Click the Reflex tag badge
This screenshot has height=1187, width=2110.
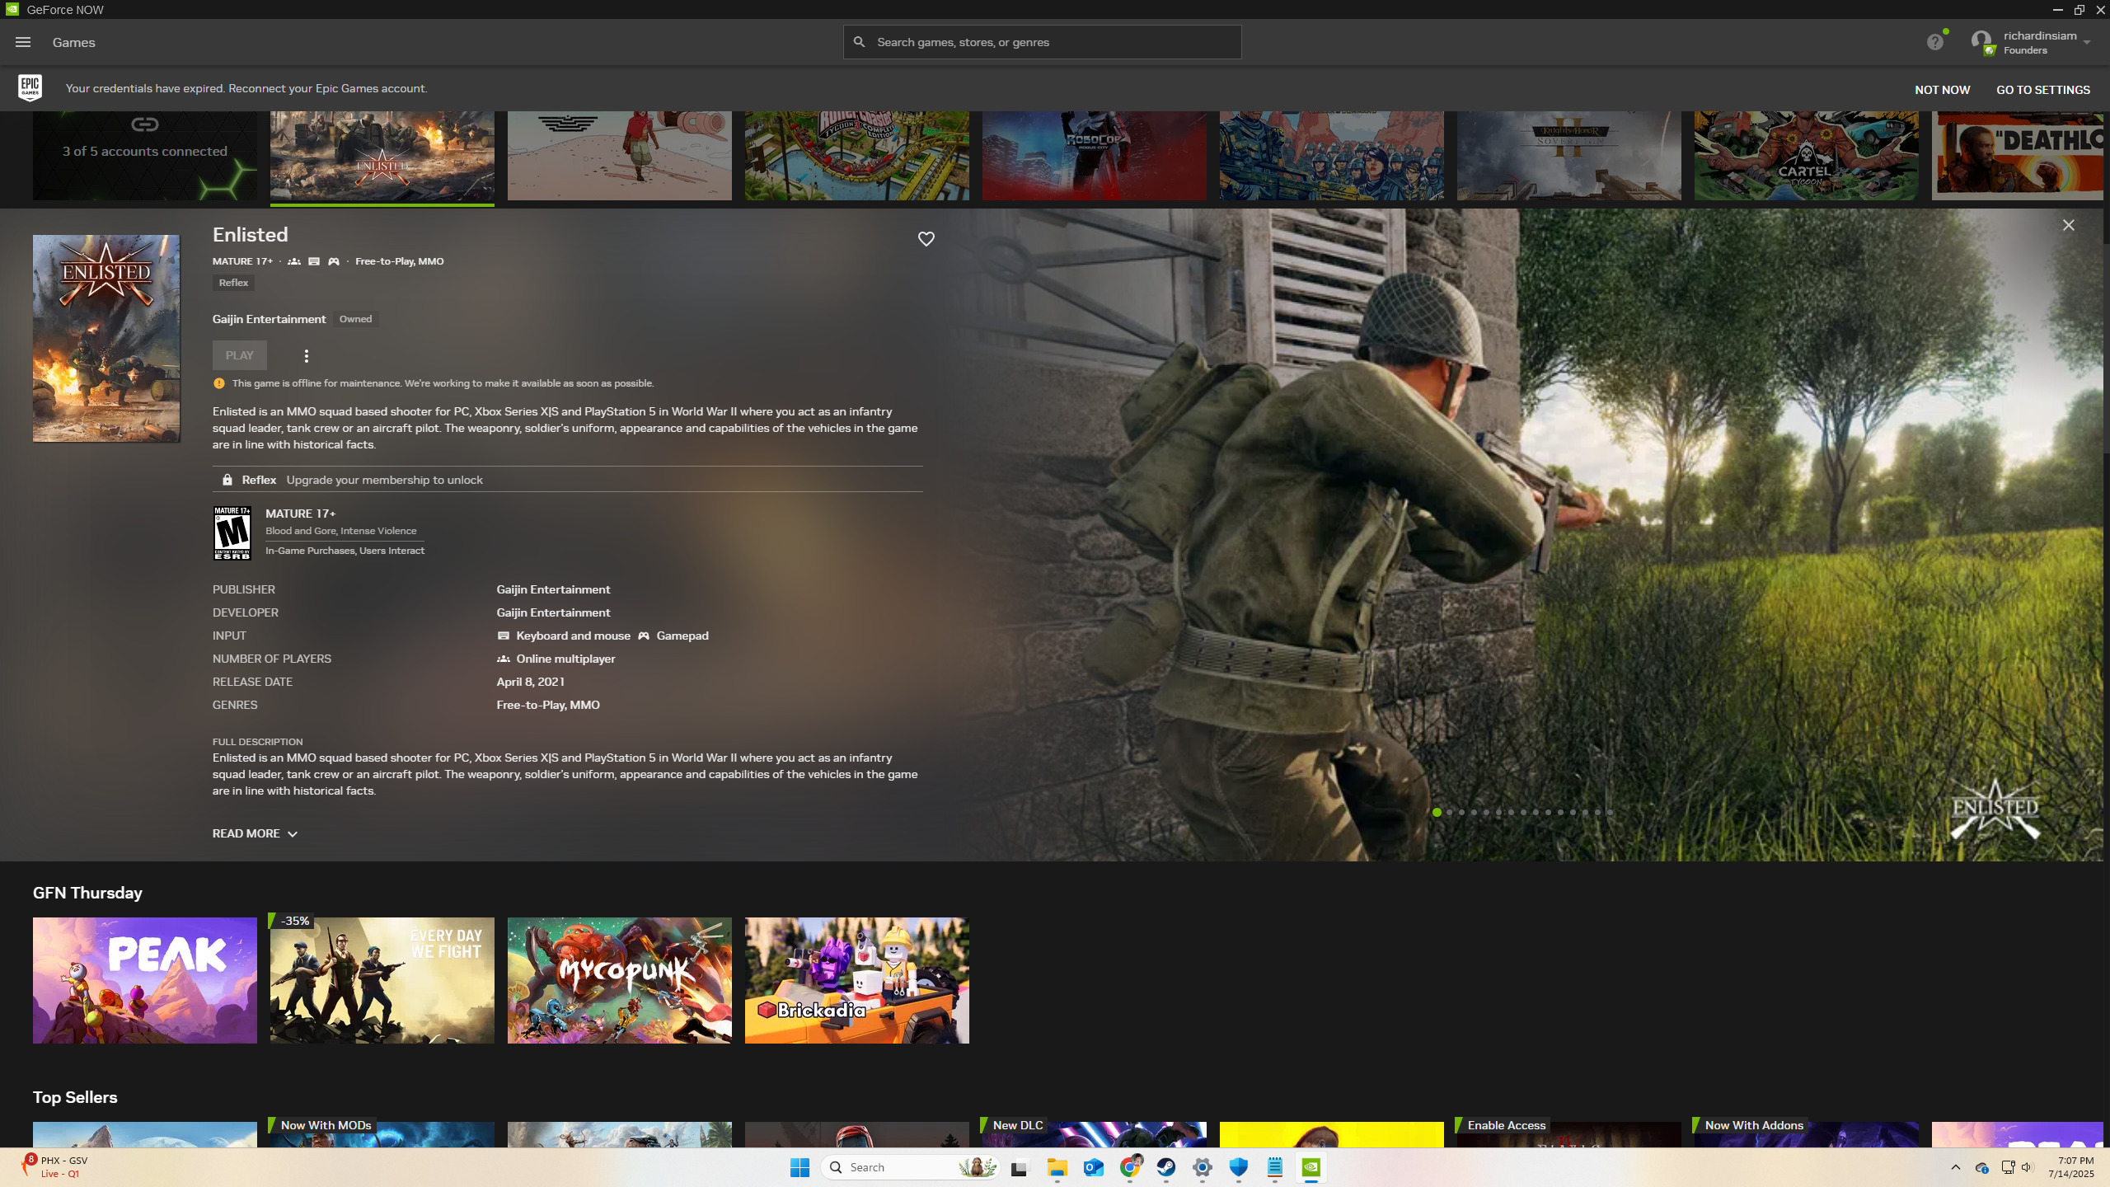point(233,283)
